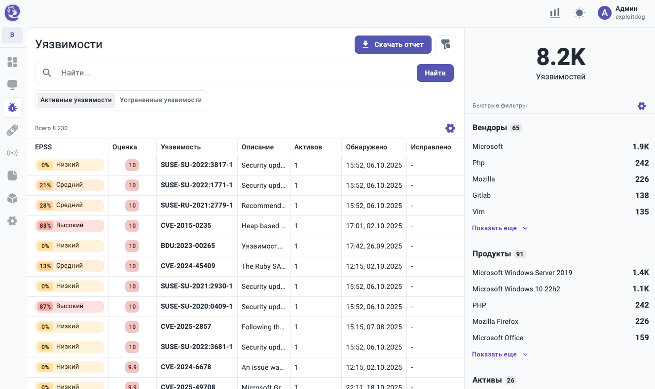Click the table column settings gear
Viewport: 655px width, 389px height.
[x=450, y=128]
